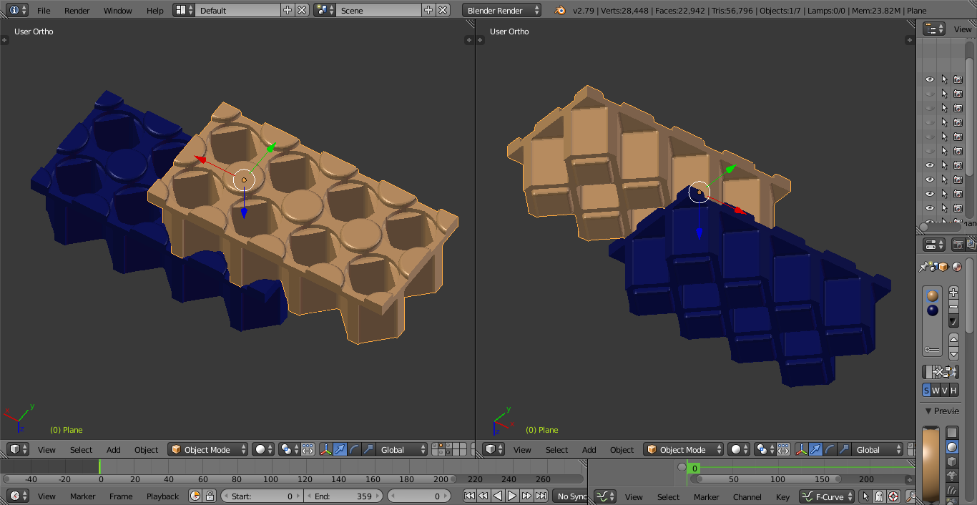Toggle renderability camera in third outliner row
Viewport: 977px width, 505px height.
[958, 108]
